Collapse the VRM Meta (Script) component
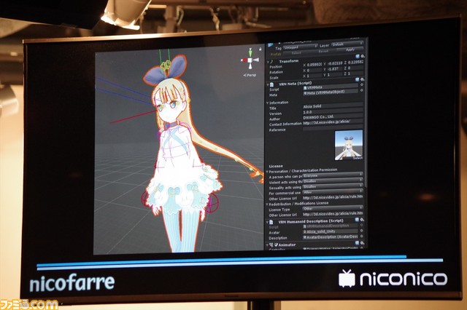467x310 pixels. 268,85
